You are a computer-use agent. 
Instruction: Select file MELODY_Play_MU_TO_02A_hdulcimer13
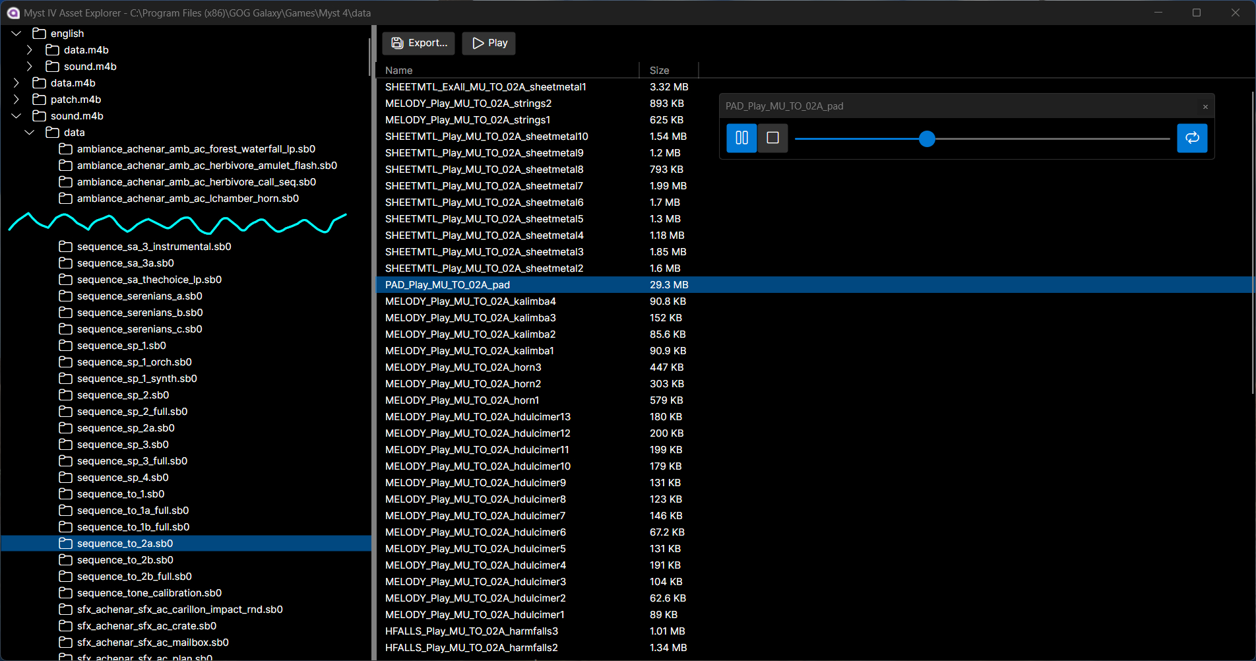click(478, 416)
